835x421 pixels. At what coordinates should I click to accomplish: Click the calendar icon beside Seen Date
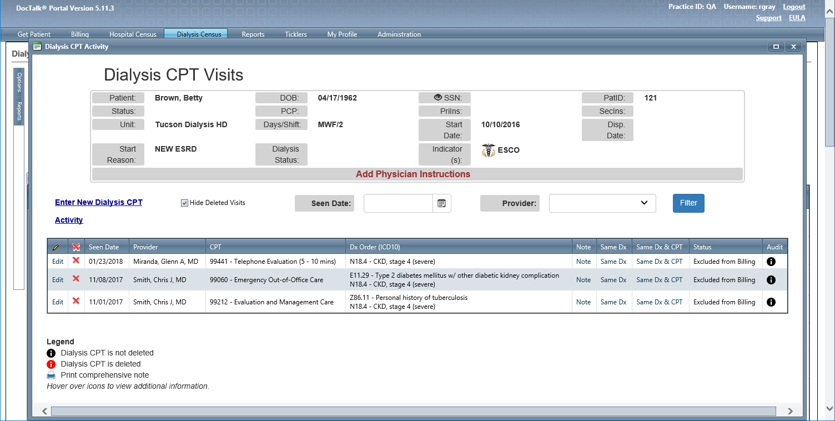[x=441, y=203]
